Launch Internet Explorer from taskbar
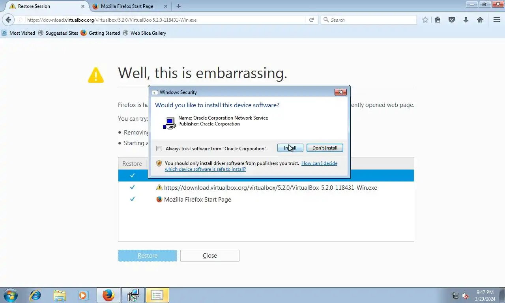Screen dimensions: 505x303 tap(36, 295)
